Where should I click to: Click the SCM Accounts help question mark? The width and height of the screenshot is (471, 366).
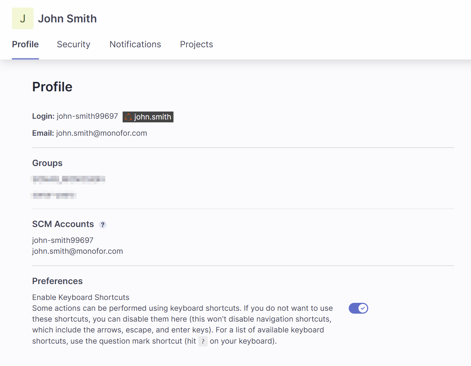coord(103,225)
